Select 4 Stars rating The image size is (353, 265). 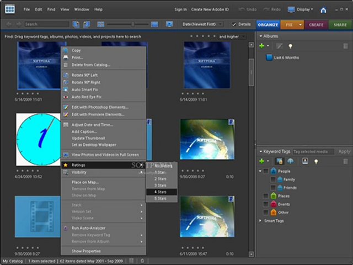[x=162, y=192]
